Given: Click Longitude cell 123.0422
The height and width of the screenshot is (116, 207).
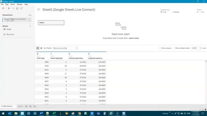Looking at the screenshot, I should point(102,62).
